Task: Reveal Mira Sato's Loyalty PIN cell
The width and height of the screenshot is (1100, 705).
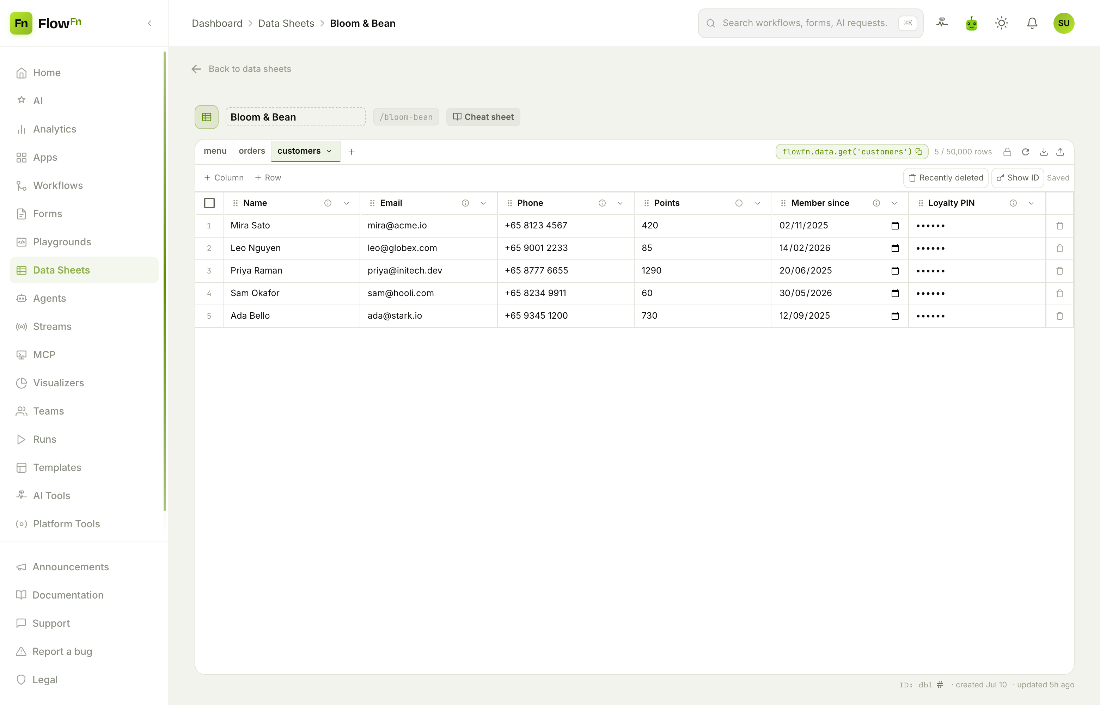Action: point(977,226)
